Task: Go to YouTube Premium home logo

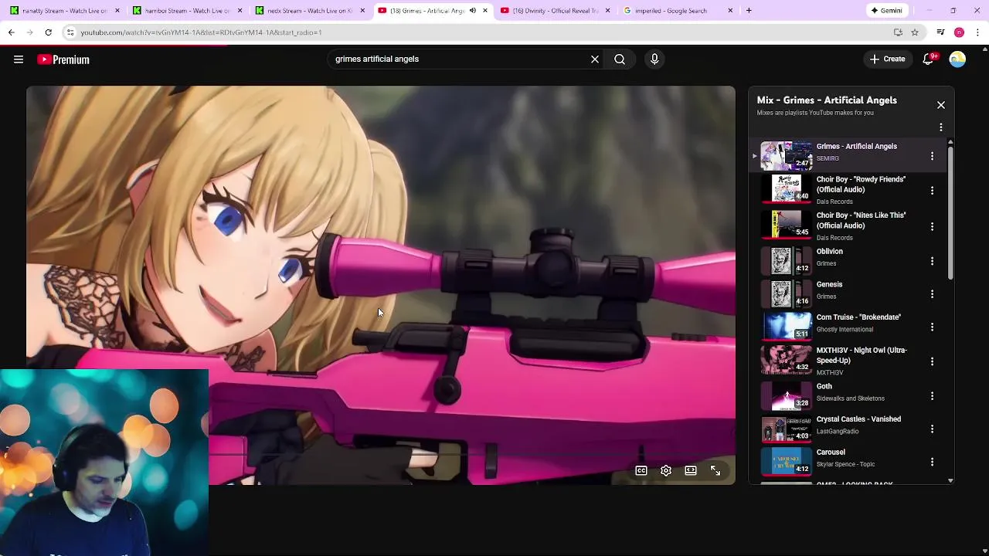Action: [63, 59]
